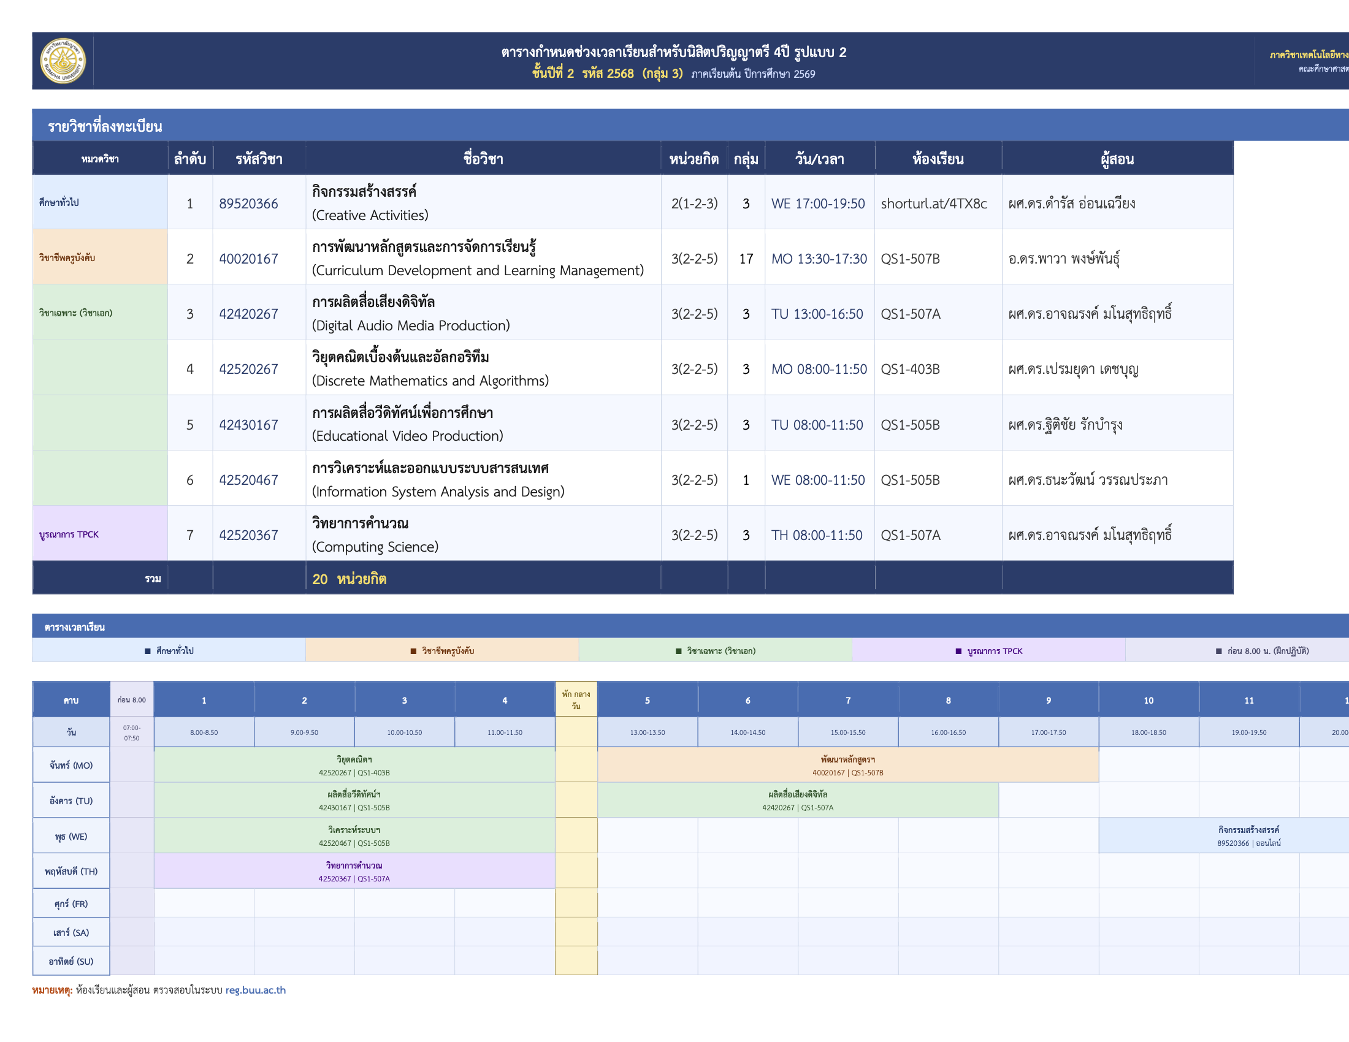1349x1042 pixels.
Task: Click instructor ผศ.ดร.ดำรัส อ่อนเฉวียง
Action: 1071,203
